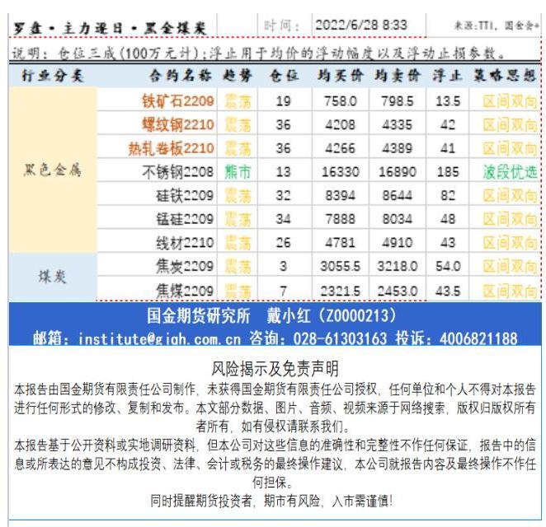546x527 pixels.
Task: Click the 浮止 column header
Action: pyautogui.click(x=448, y=76)
